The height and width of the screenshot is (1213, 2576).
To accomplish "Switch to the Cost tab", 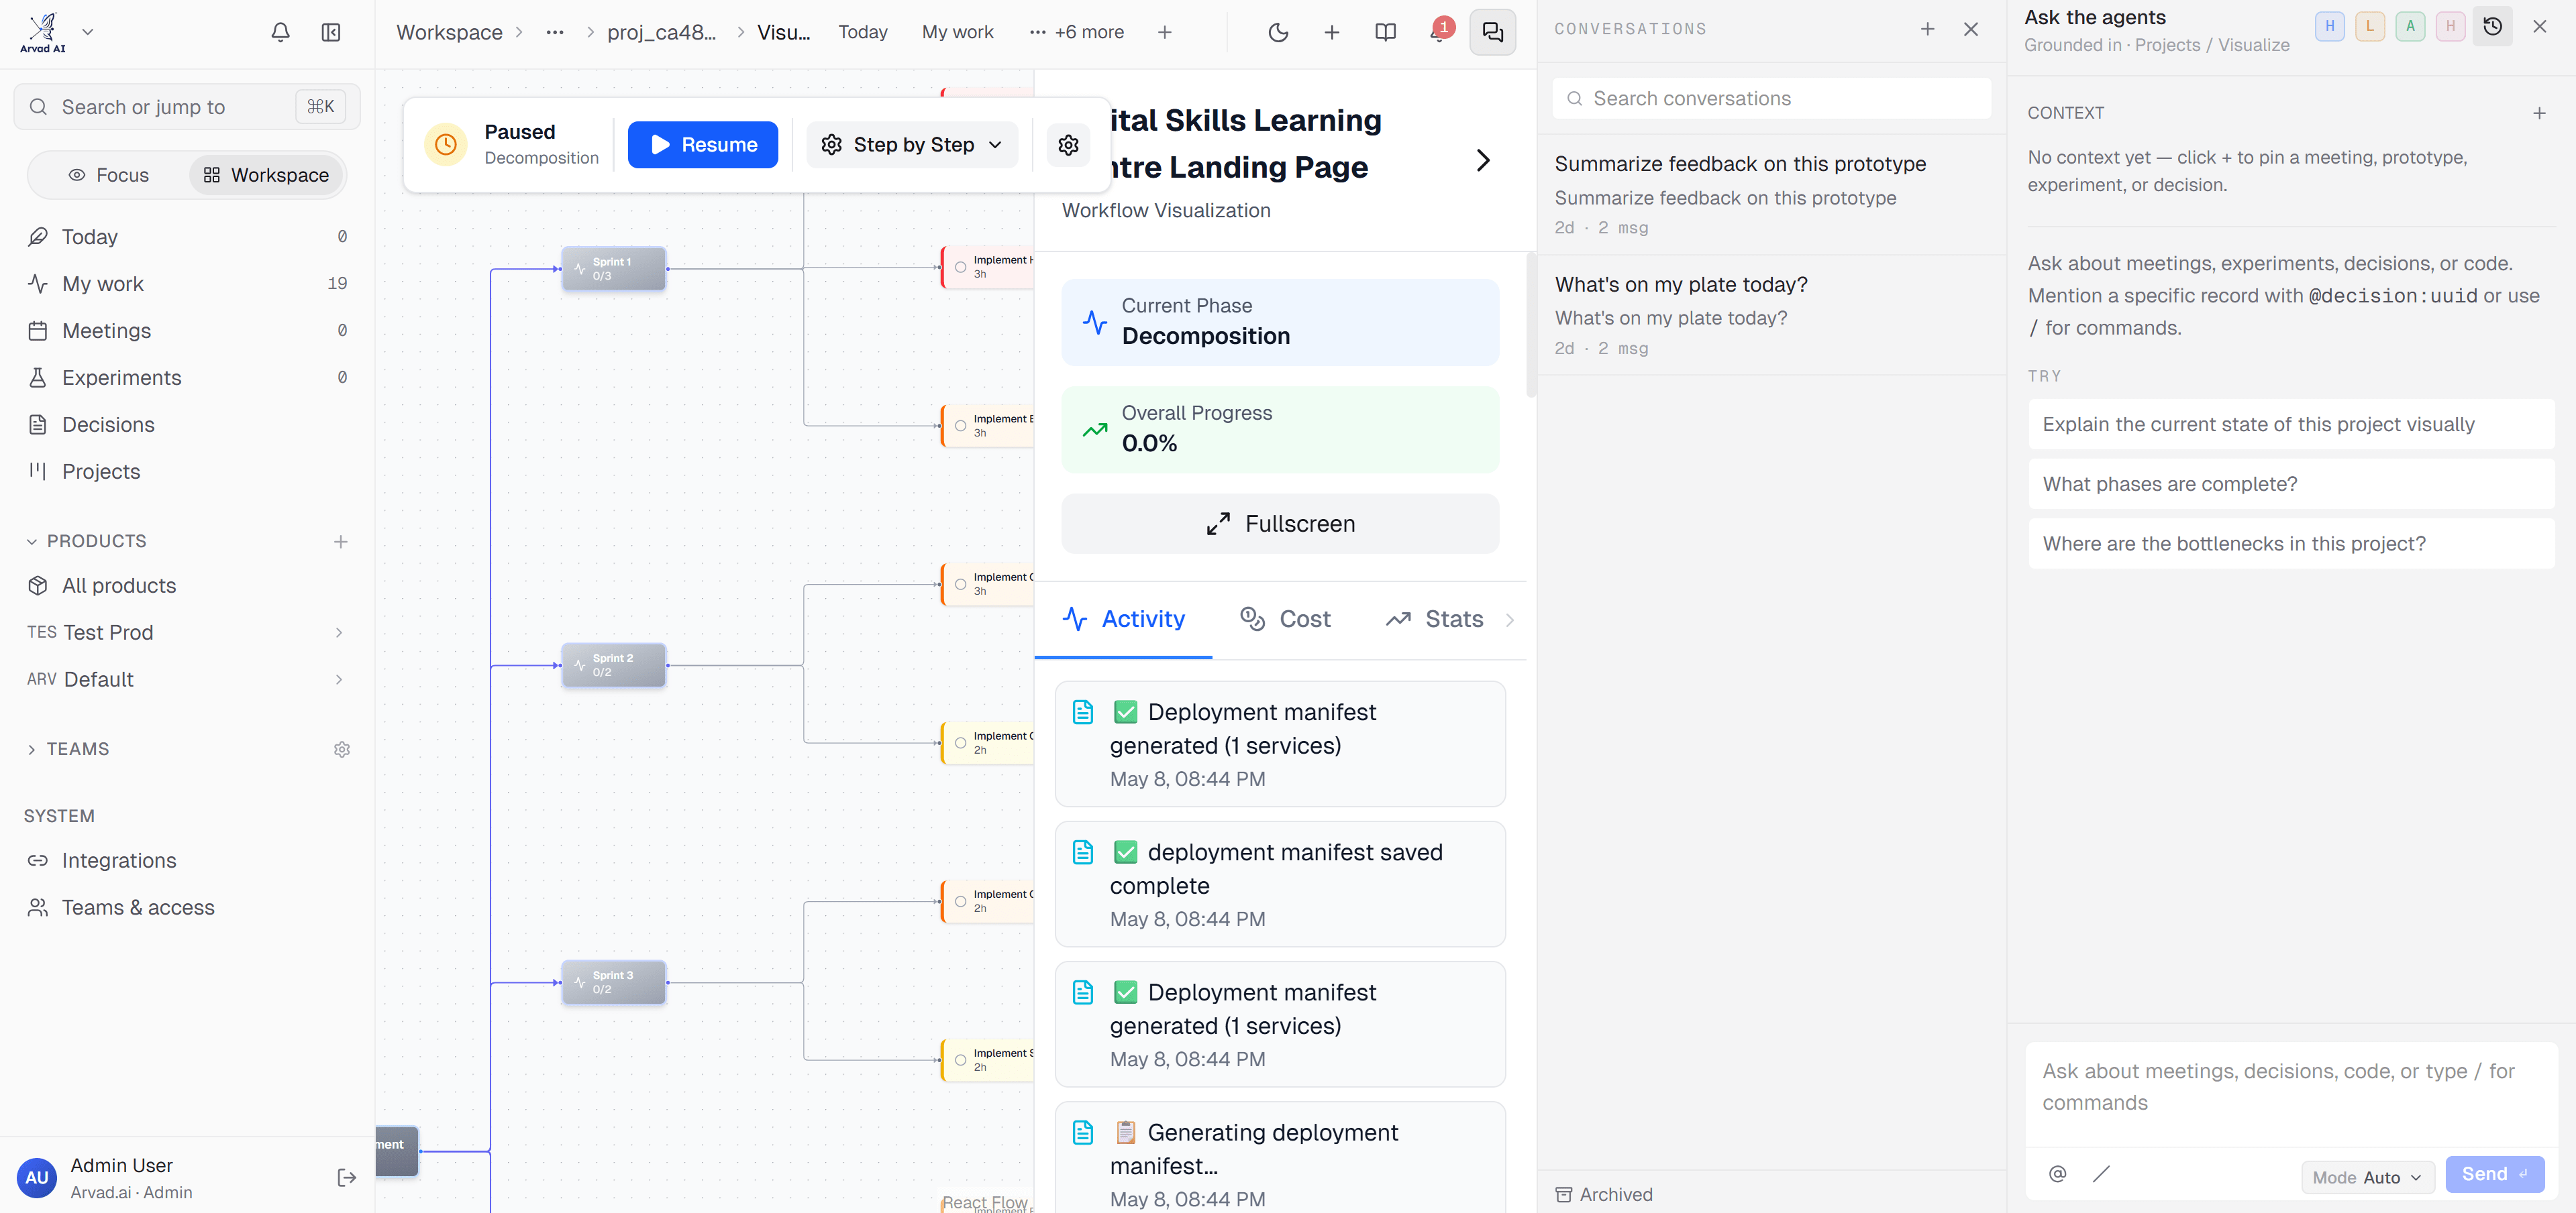I will (x=1285, y=620).
